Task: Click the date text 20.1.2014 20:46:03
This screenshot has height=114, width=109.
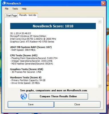Action: pyautogui.click(x=21, y=33)
